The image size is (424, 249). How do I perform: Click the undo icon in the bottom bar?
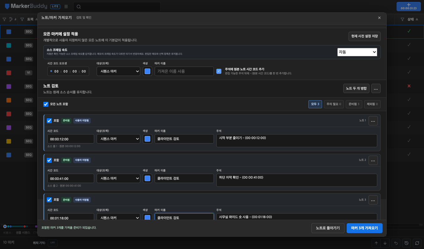pos(396,243)
